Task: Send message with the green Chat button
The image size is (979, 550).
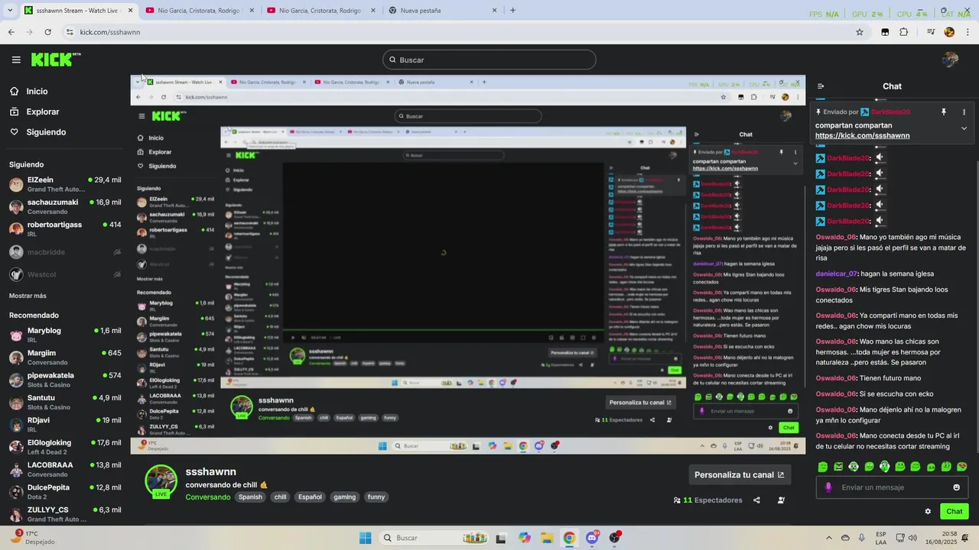Action: click(x=954, y=512)
